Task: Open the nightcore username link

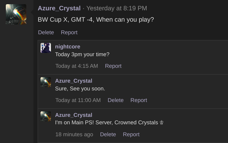Action: (67, 47)
